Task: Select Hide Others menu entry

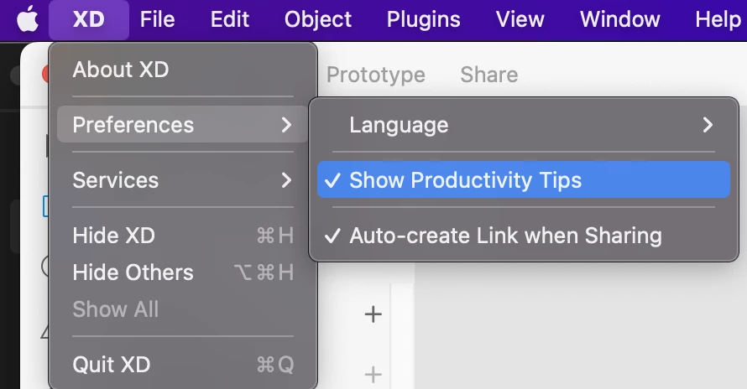Action: (182, 272)
